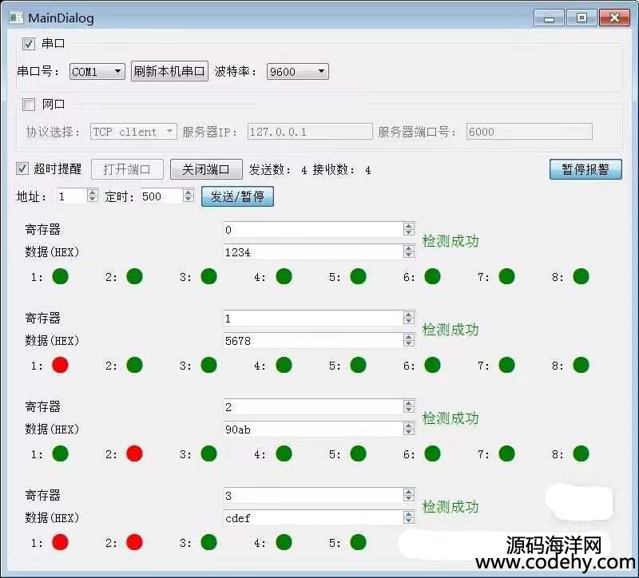Viewport: 639px width, 578px height.
Task: Click red indicator 2 under data cdef
Action: point(134,543)
